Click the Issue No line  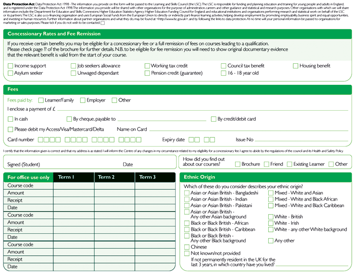point(301,139)
